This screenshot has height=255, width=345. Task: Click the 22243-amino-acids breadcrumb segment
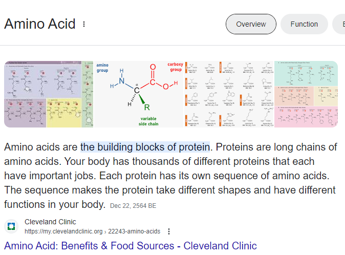coord(134,231)
